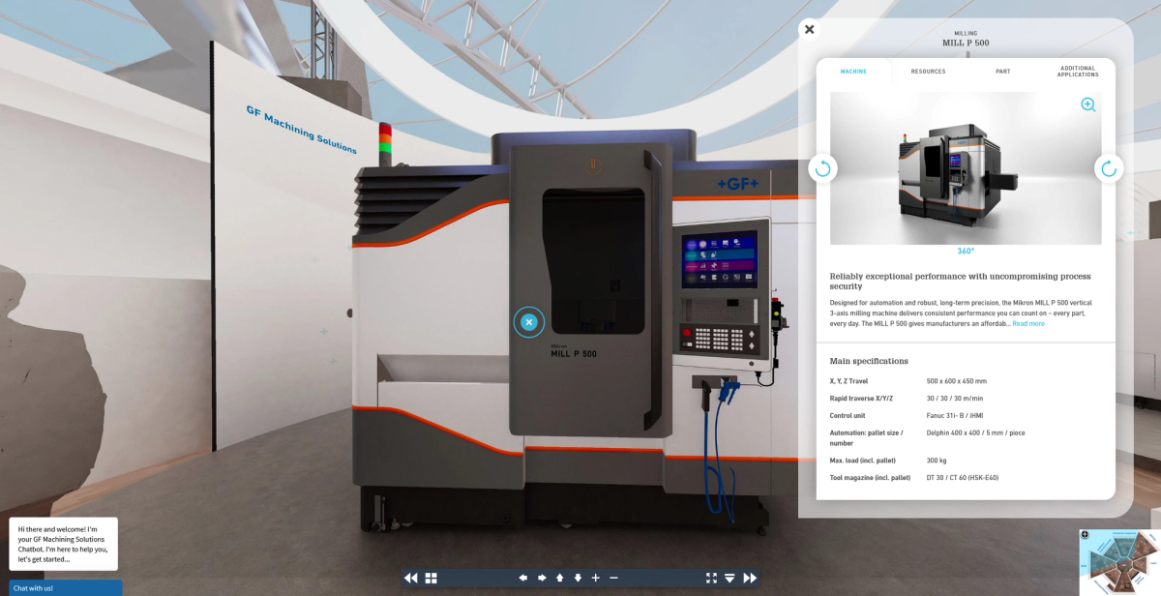This screenshot has width=1161, height=596.
Task: Click the 360° label under image
Action: click(x=966, y=251)
